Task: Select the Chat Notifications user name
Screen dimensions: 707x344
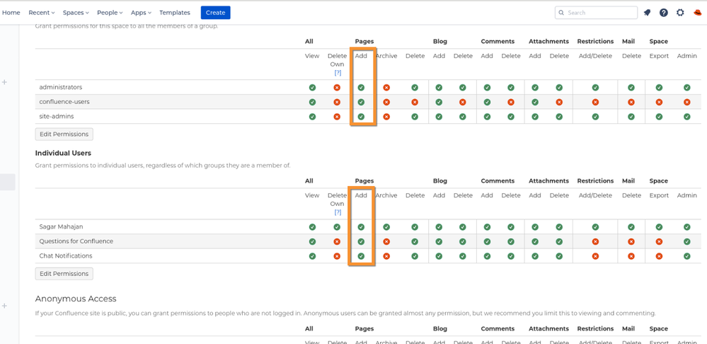Action: tap(66, 256)
